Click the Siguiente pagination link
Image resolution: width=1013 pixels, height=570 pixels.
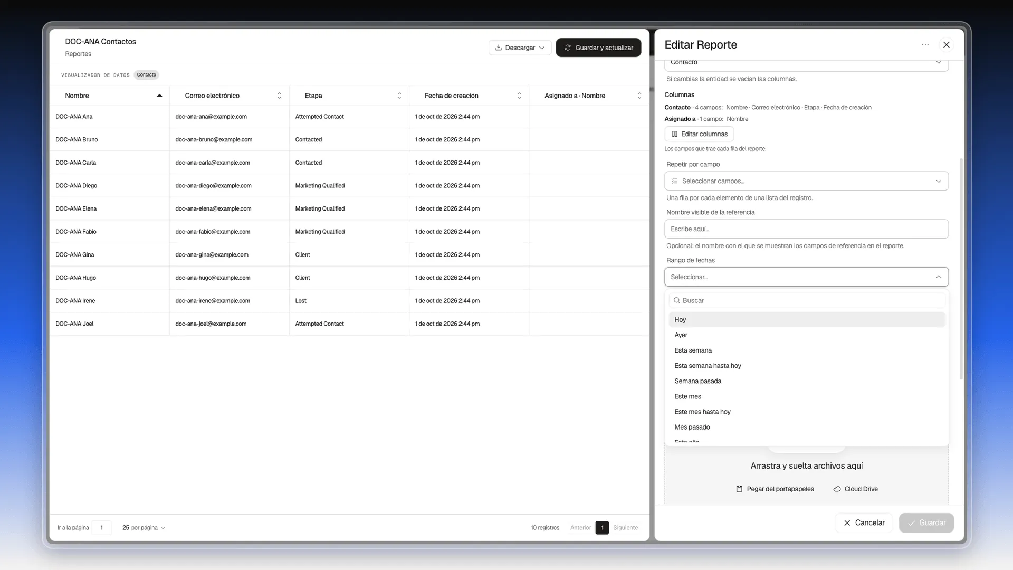click(625, 528)
